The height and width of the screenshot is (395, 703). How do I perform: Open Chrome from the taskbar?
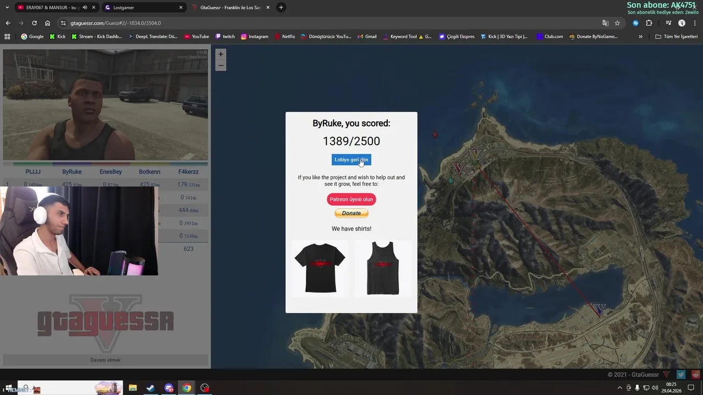tap(187, 388)
